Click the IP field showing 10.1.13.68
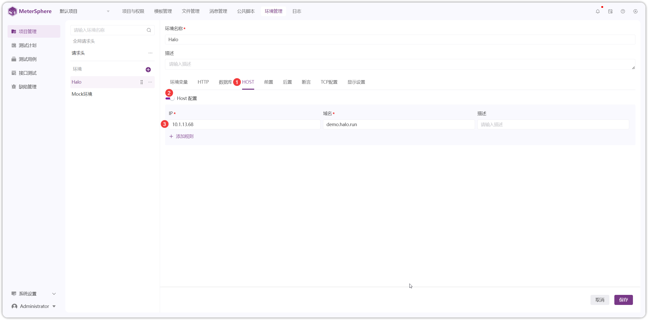This screenshot has width=648, height=320. pos(245,125)
